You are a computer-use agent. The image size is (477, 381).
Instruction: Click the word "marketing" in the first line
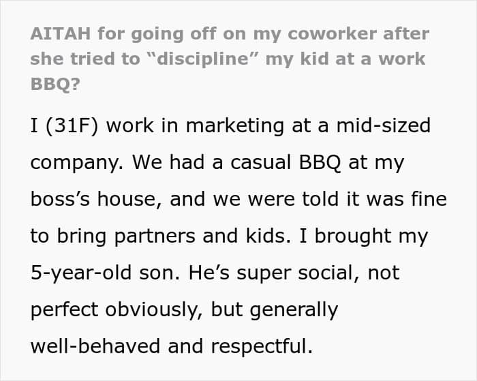[234, 126]
